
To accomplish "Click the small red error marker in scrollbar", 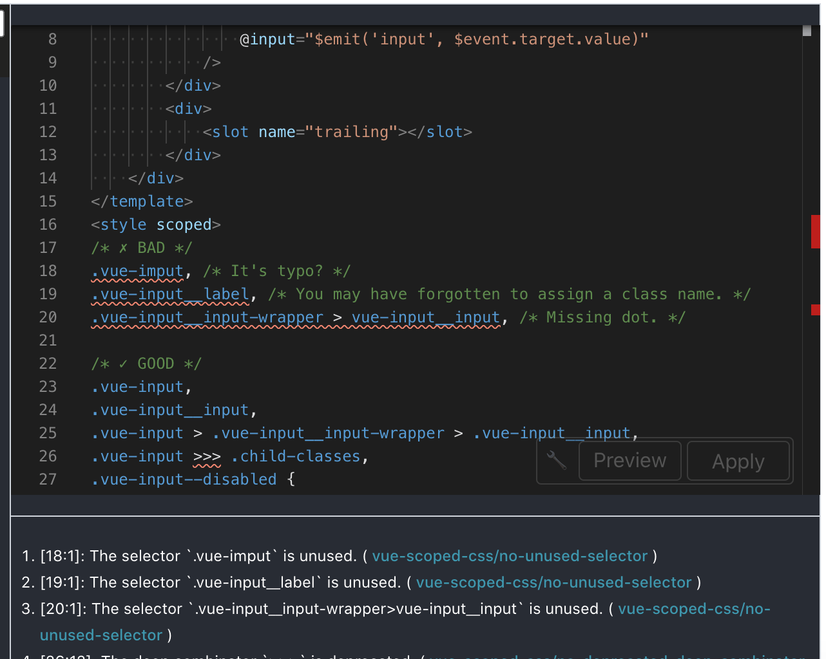I will pos(816,310).
